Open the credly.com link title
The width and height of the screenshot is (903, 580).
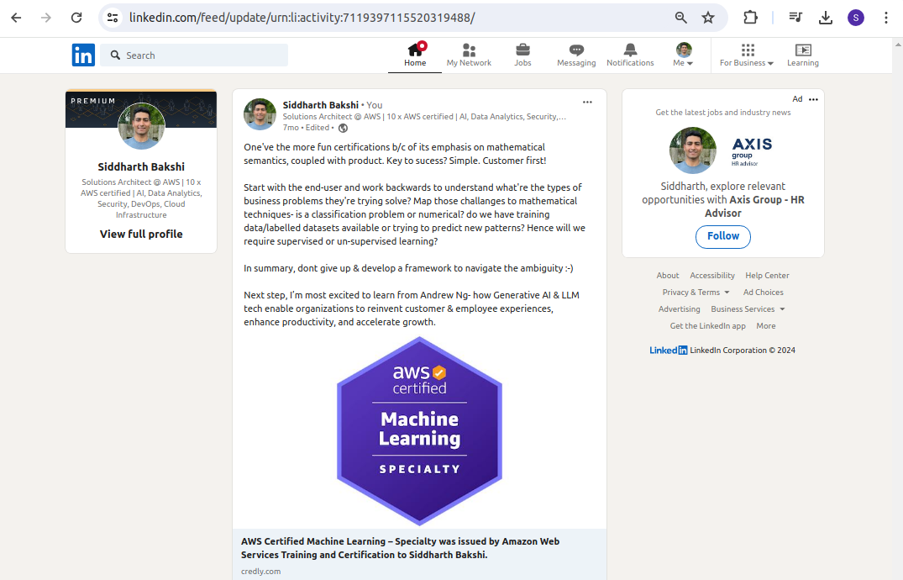pos(400,548)
